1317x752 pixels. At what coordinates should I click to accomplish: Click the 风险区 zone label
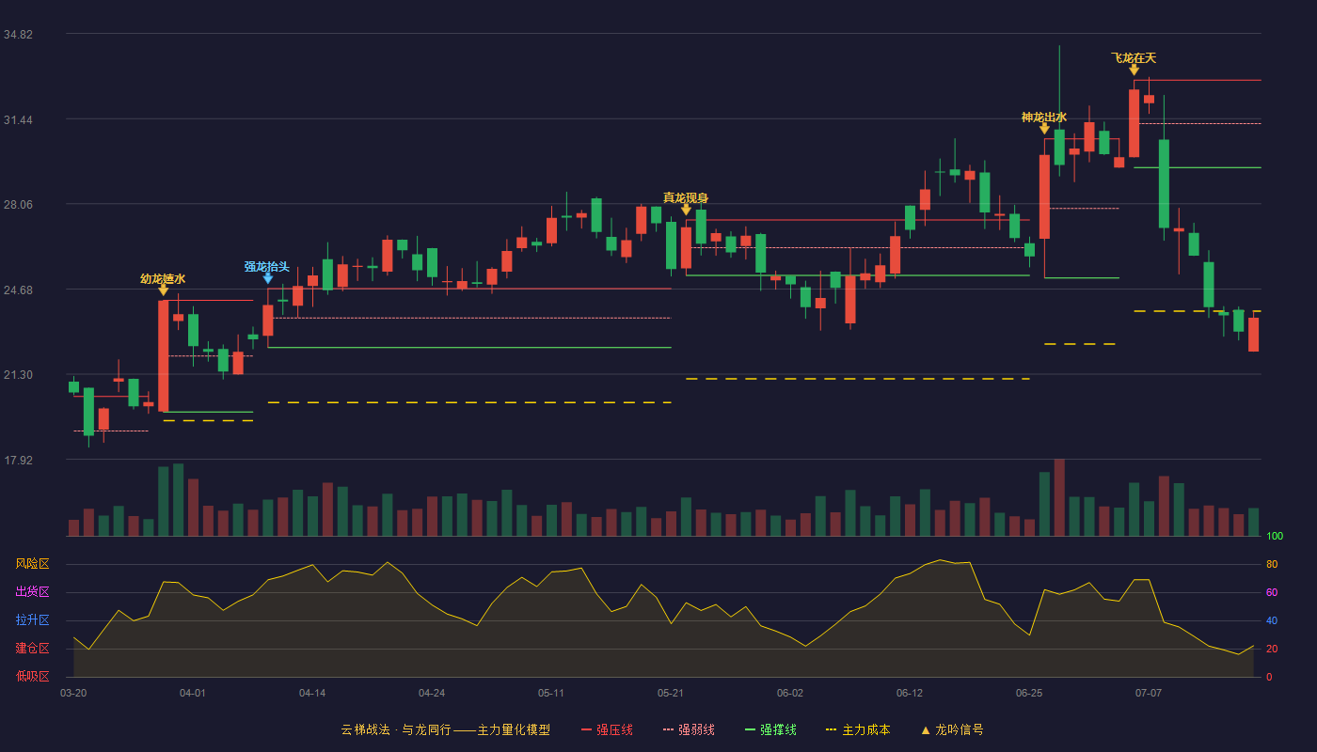[32, 564]
